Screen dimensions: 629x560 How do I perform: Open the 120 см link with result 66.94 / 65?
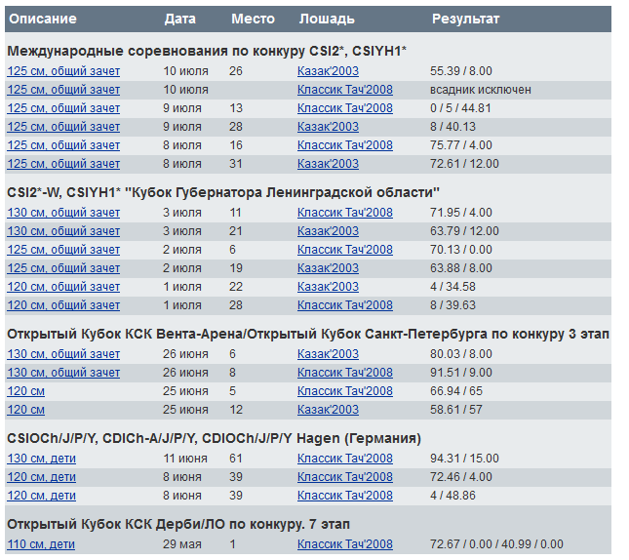click(25, 391)
